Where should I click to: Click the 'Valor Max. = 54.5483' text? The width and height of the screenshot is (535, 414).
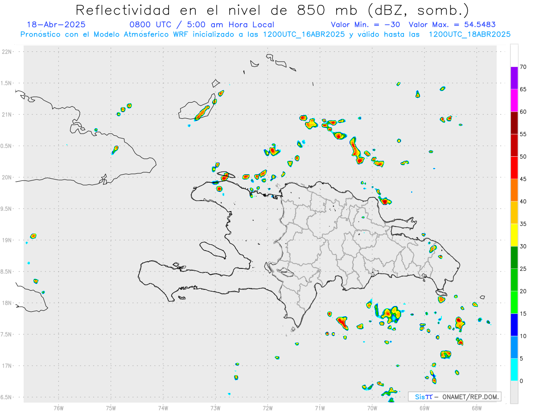(x=452, y=25)
